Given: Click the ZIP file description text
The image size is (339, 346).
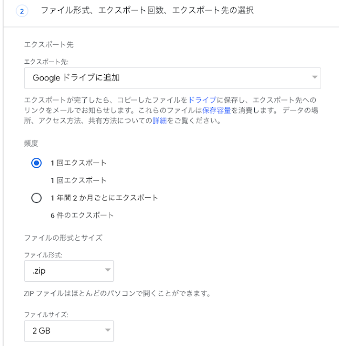Looking at the screenshot, I should click(117, 294).
